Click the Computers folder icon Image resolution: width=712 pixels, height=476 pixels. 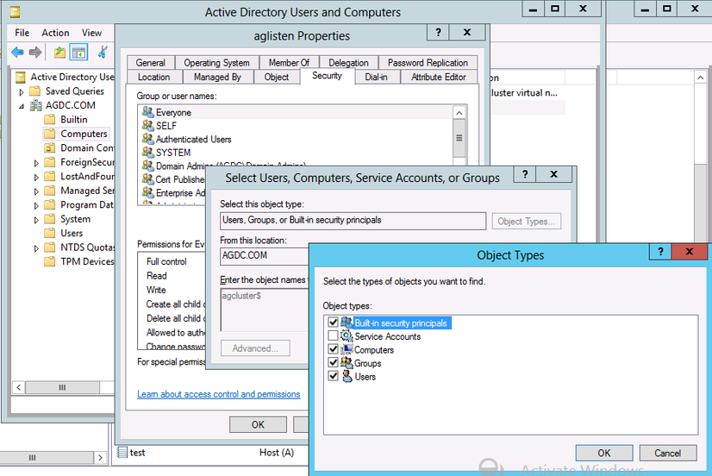click(x=50, y=134)
